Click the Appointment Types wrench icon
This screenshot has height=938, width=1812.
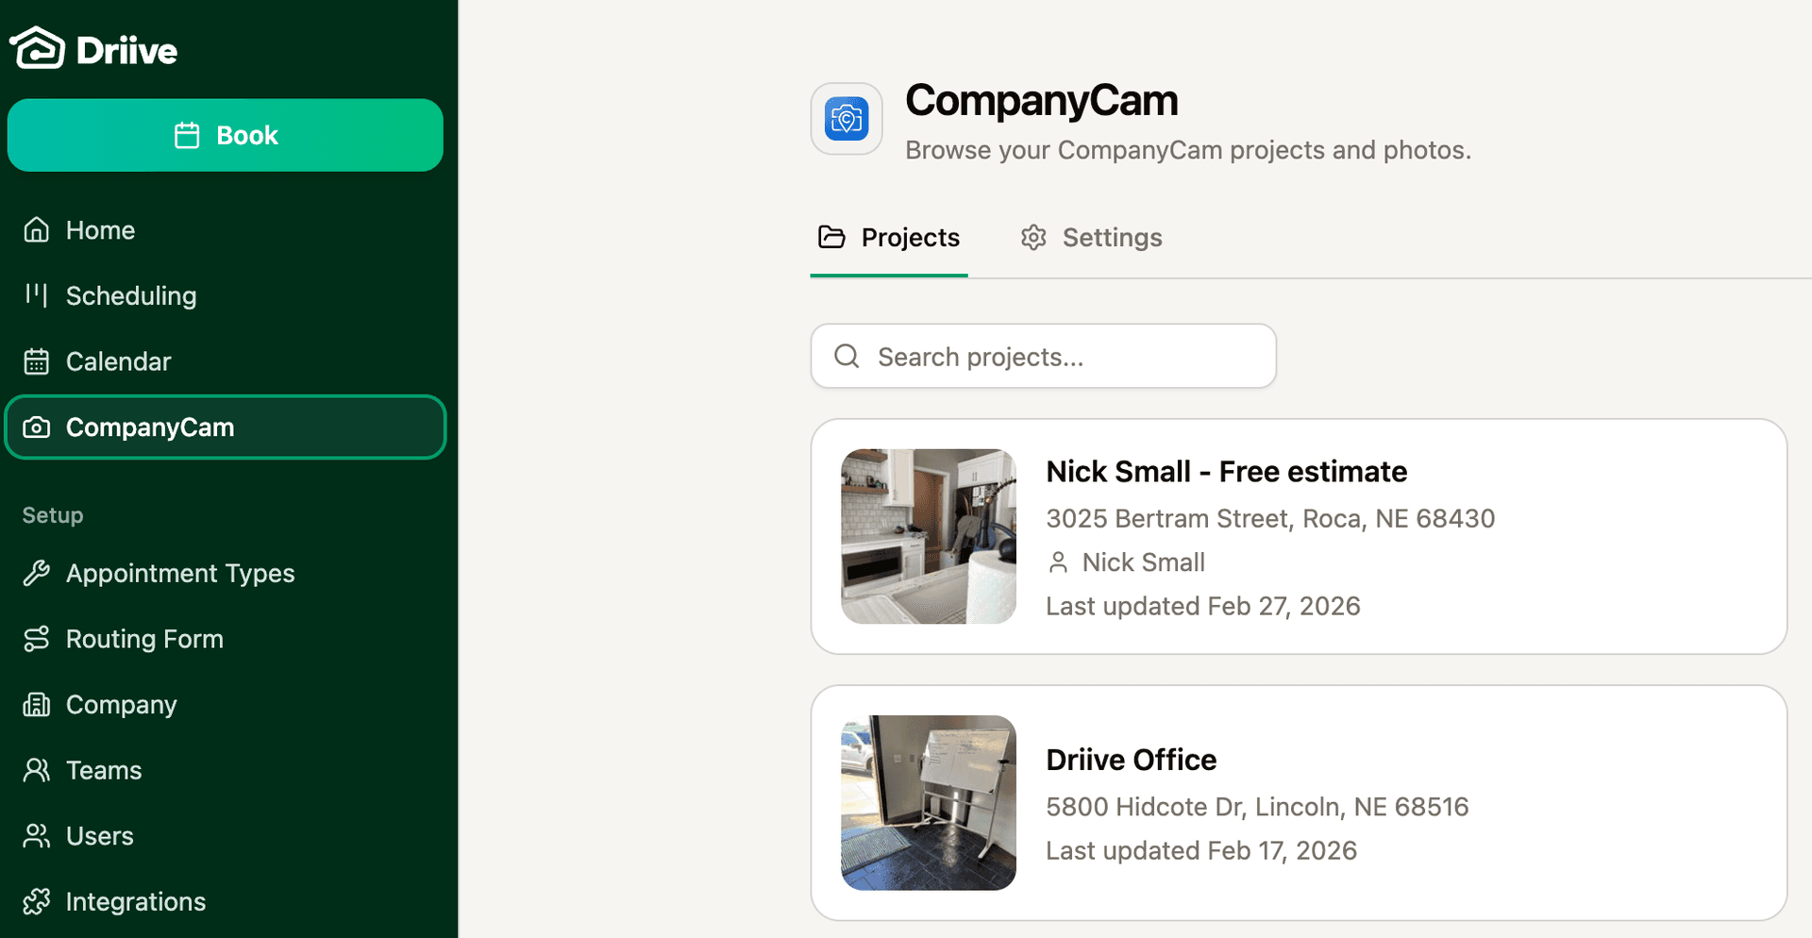(38, 573)
